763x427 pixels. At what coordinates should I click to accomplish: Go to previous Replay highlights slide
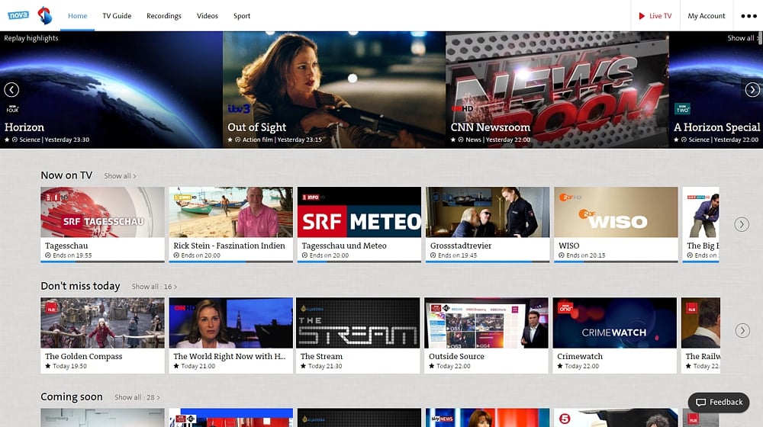coord(11,89)
